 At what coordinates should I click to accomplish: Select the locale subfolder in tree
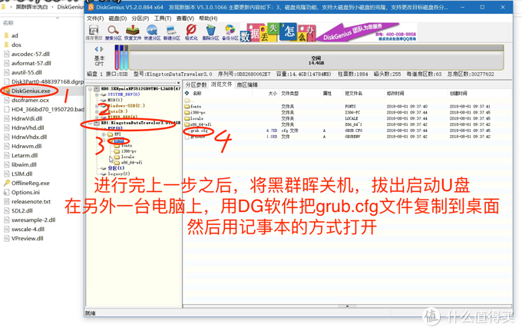pos(124,157)
